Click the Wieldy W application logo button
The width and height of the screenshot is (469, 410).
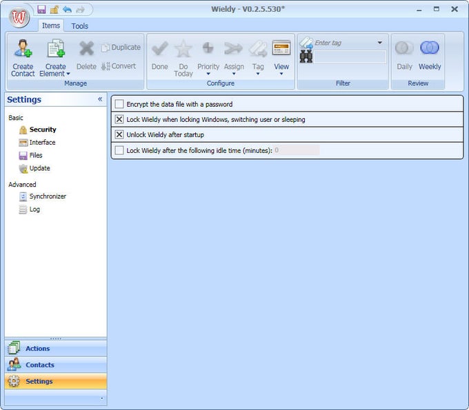pos(19,17)
